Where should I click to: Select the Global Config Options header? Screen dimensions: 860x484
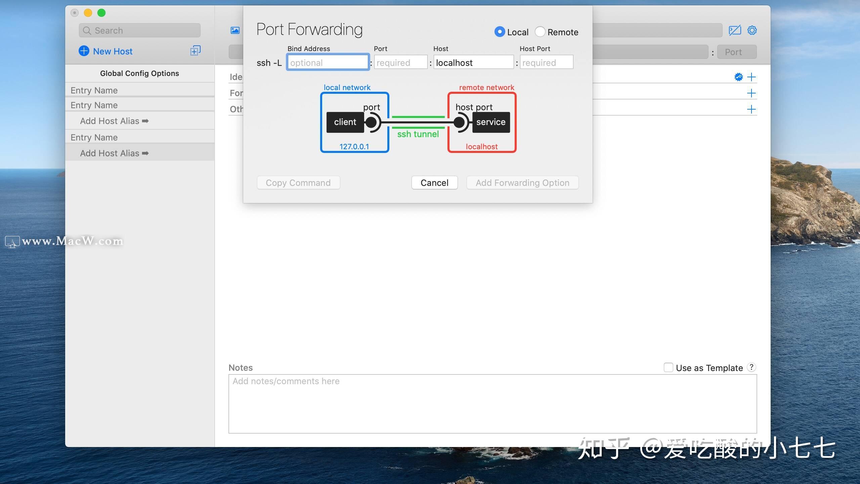(x=139, y=73)
